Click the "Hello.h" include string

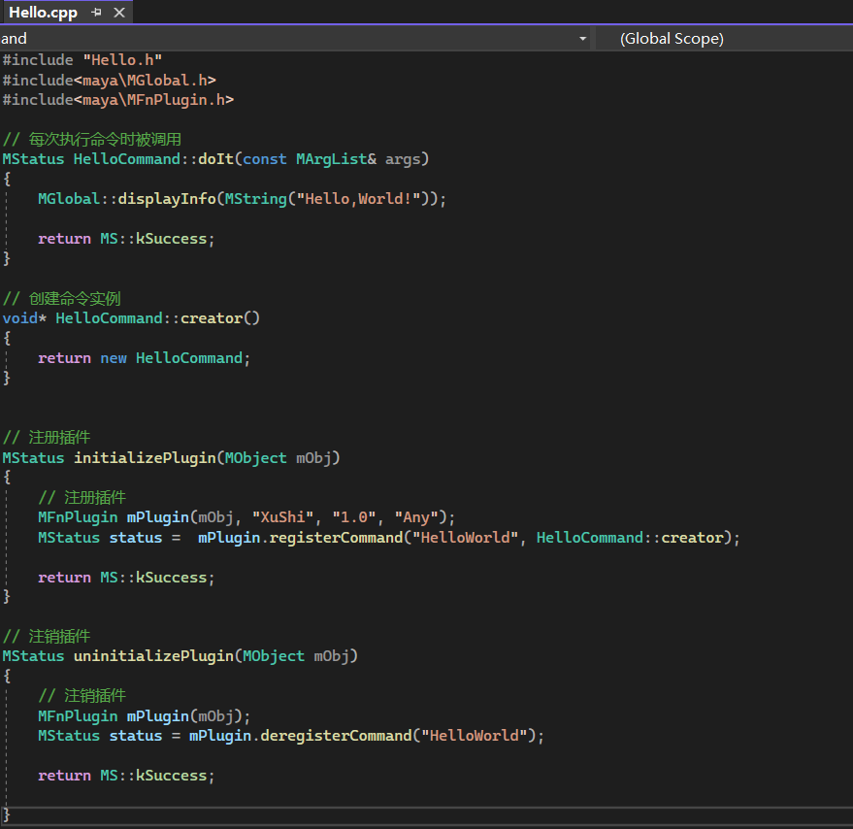click(122, 59)
